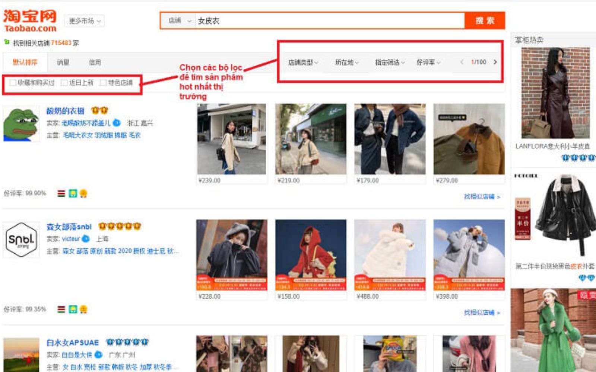Click the search field containing 女皮衣
Viewport: 596px width, 372px height.
(328, 21)
